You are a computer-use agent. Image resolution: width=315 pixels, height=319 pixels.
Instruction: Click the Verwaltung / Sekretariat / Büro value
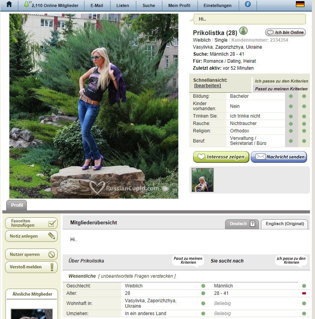248,141
